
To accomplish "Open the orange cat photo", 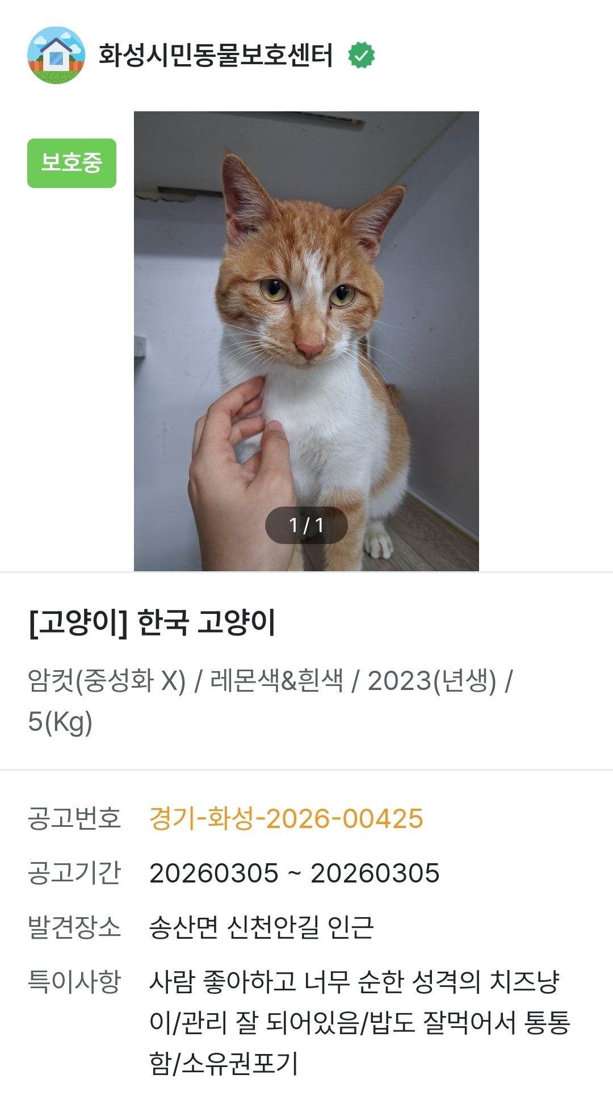I will 306,341.
